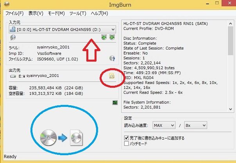Screen dimensions: 236x163
Task: Close the ImgBurn window
Action: pos(229,3)
